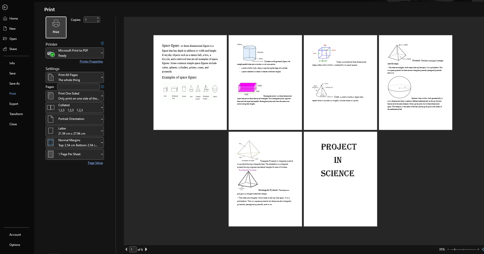The image size is (484, 254).
Task: Open the Page Setup link
Action: pos(95,163)
